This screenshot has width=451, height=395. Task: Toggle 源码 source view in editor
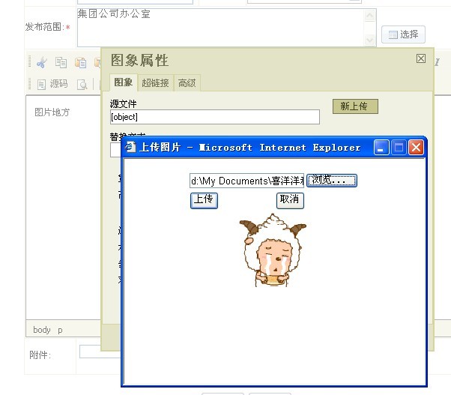(52, 84)
